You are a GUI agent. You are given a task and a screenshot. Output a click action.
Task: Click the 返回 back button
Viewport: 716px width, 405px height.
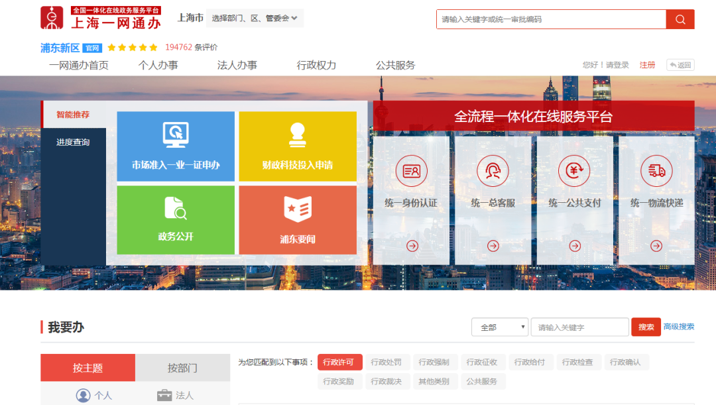point(680,65)
